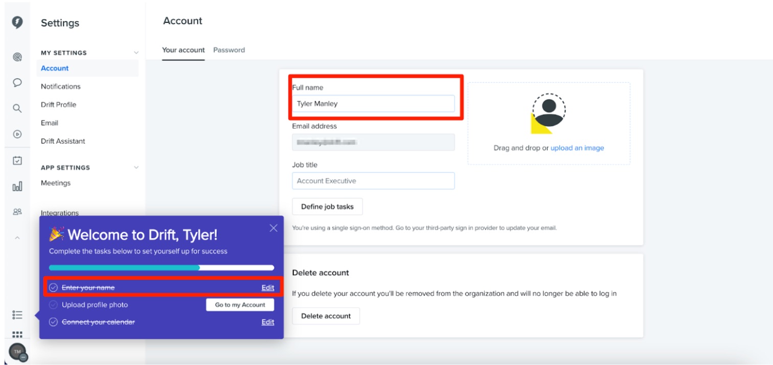Click Edit next to Connect your calendar
This screenshot has width=773, height=365.
point(268,322)
